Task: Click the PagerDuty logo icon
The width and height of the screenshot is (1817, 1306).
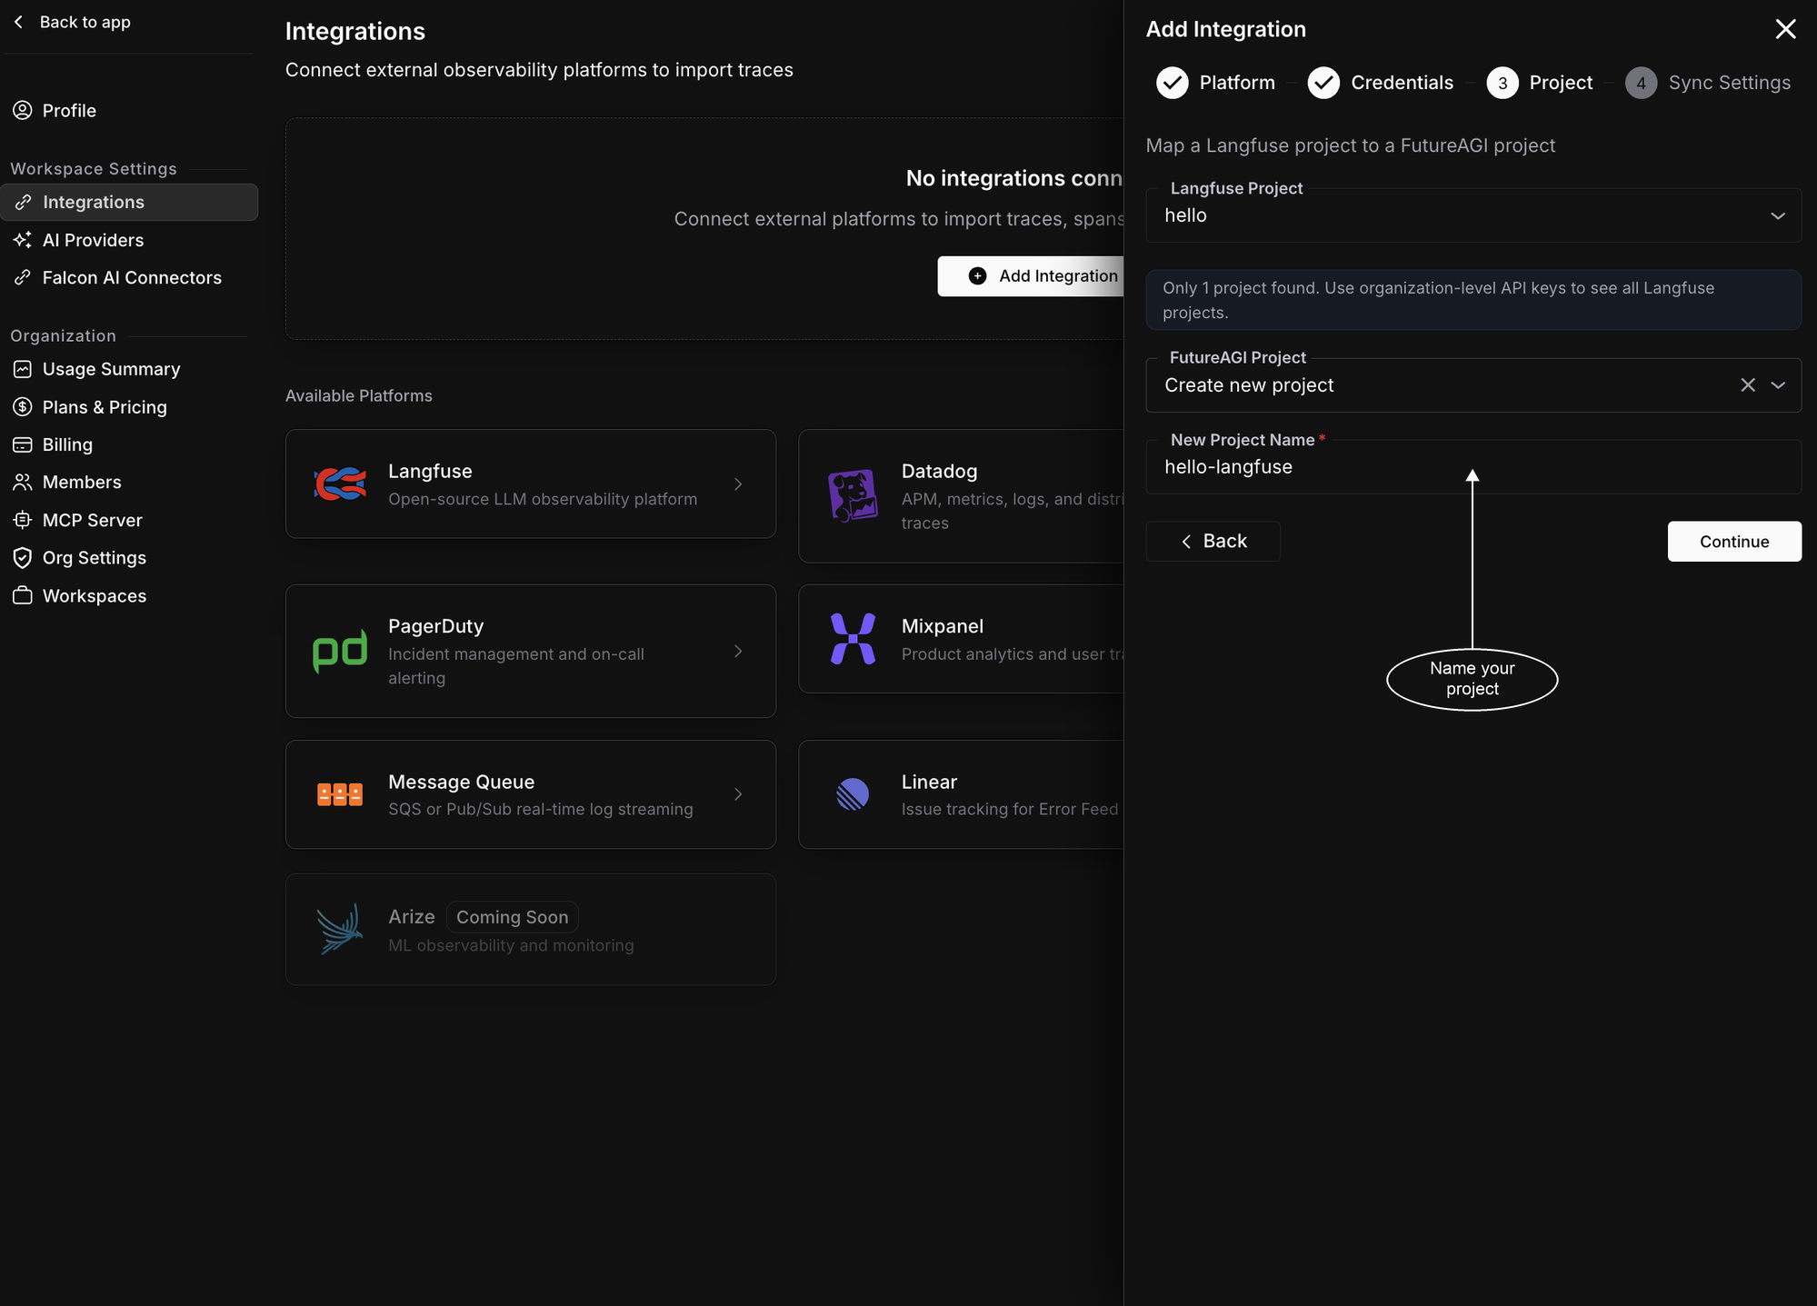Action: tap(340, 651)
